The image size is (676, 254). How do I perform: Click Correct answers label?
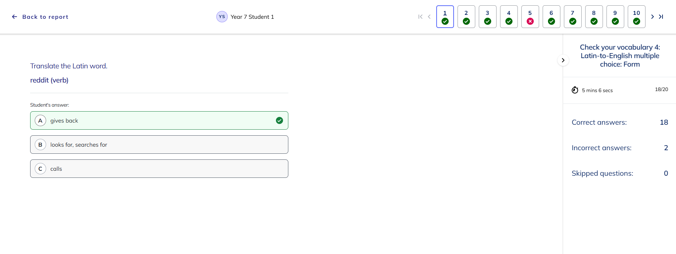tap(599, 122)
